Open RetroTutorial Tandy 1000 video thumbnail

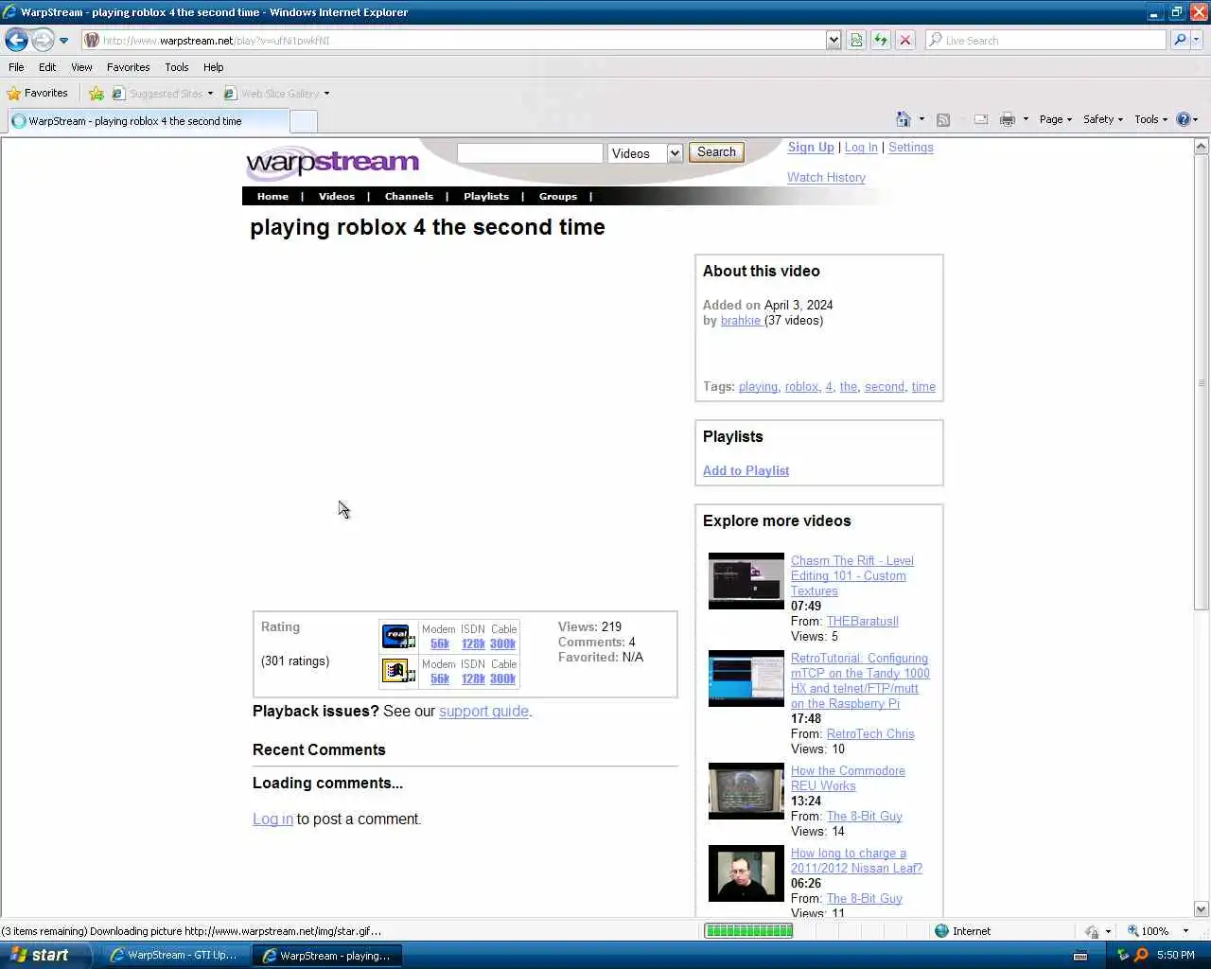coord(746,678)
